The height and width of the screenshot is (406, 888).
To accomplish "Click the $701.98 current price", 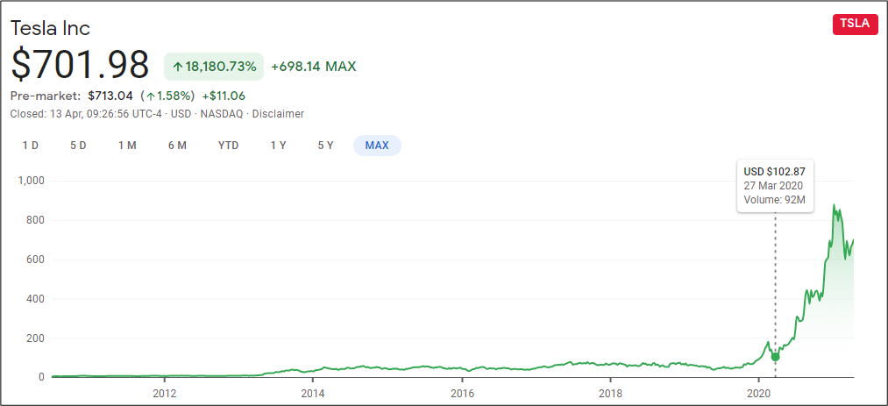I will pos(80,65).
